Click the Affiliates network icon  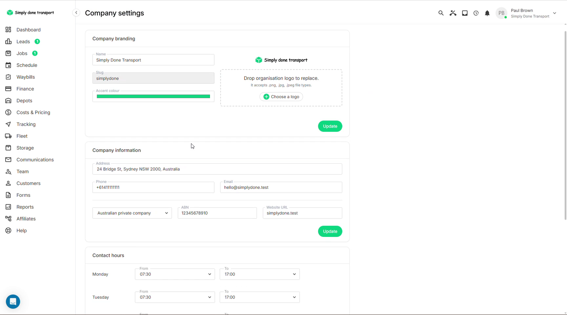tap(9, 219)
